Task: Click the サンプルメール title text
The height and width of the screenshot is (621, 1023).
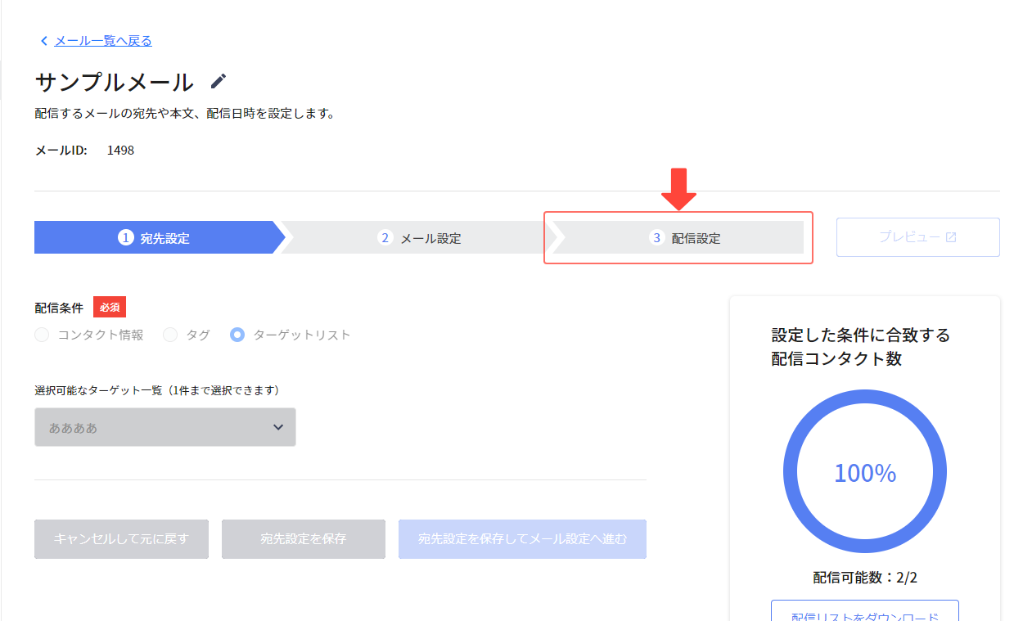Action: (x=115, y=82)
